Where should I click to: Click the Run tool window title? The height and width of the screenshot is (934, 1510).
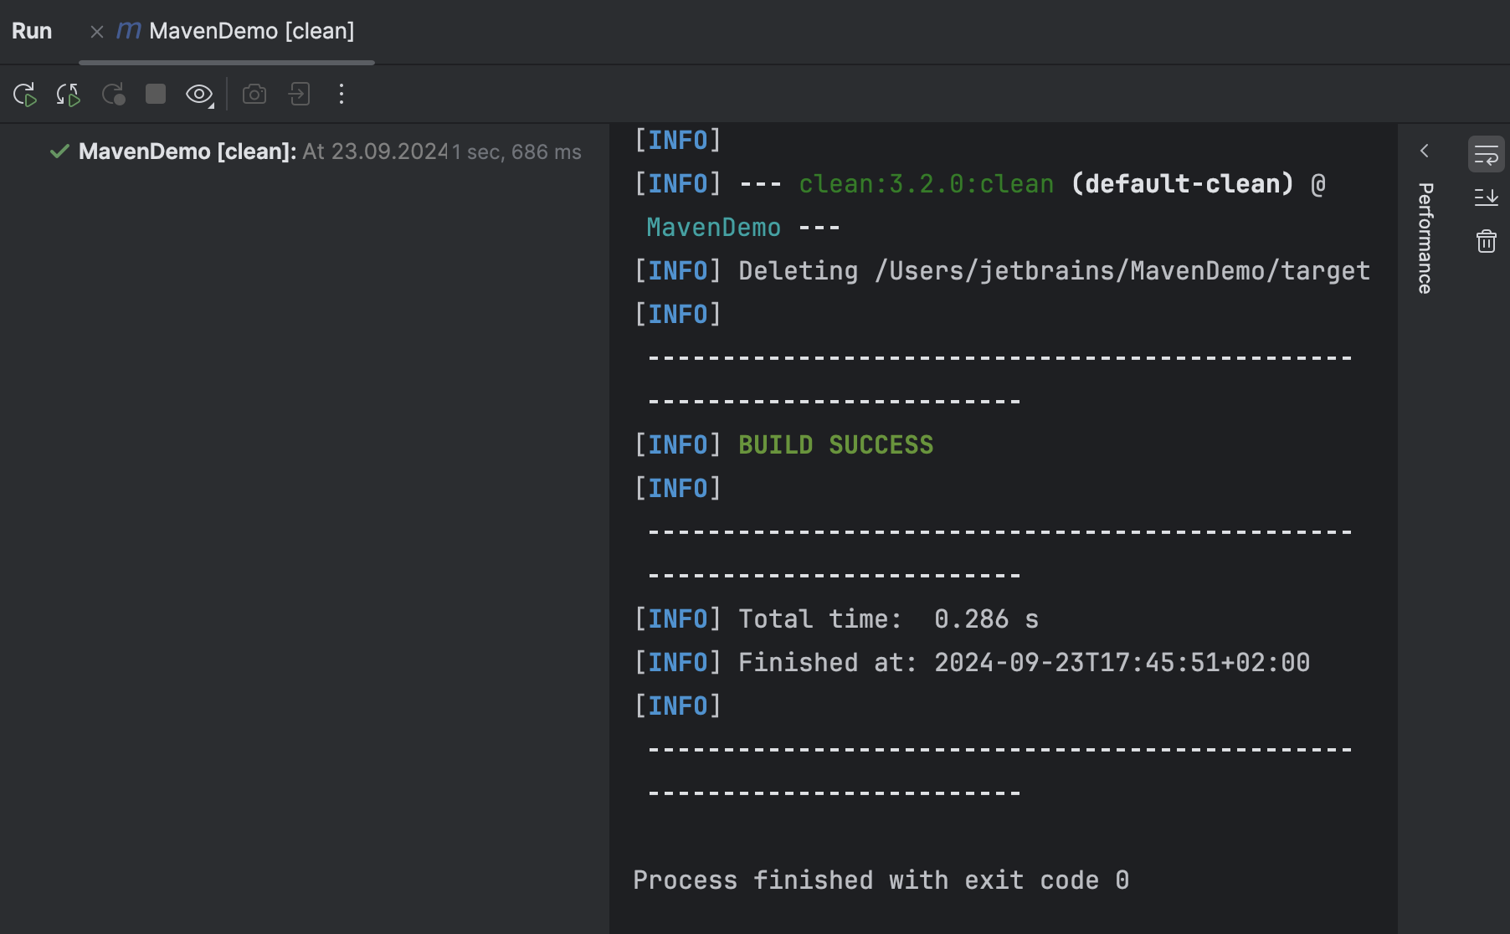[x=31, y=32]
